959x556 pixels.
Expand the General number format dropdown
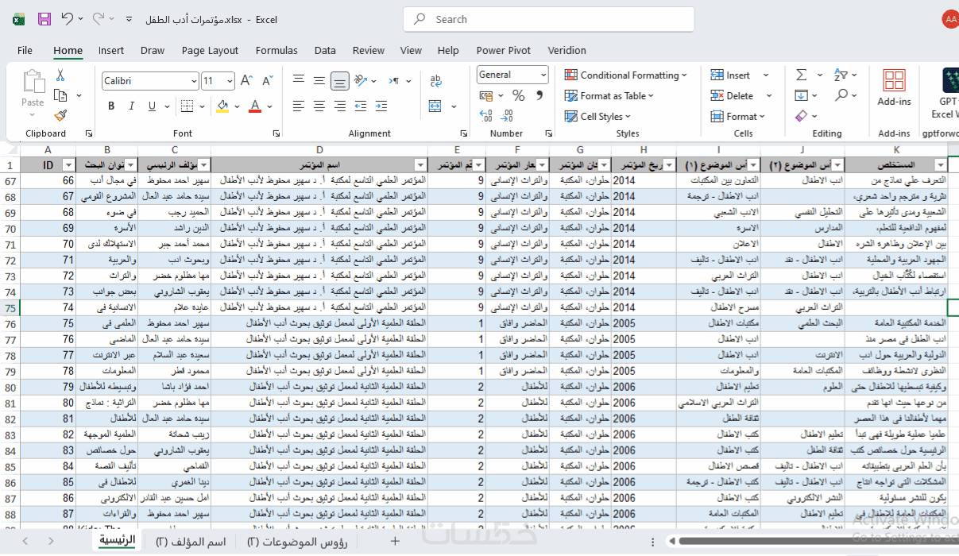coord(543,75)
